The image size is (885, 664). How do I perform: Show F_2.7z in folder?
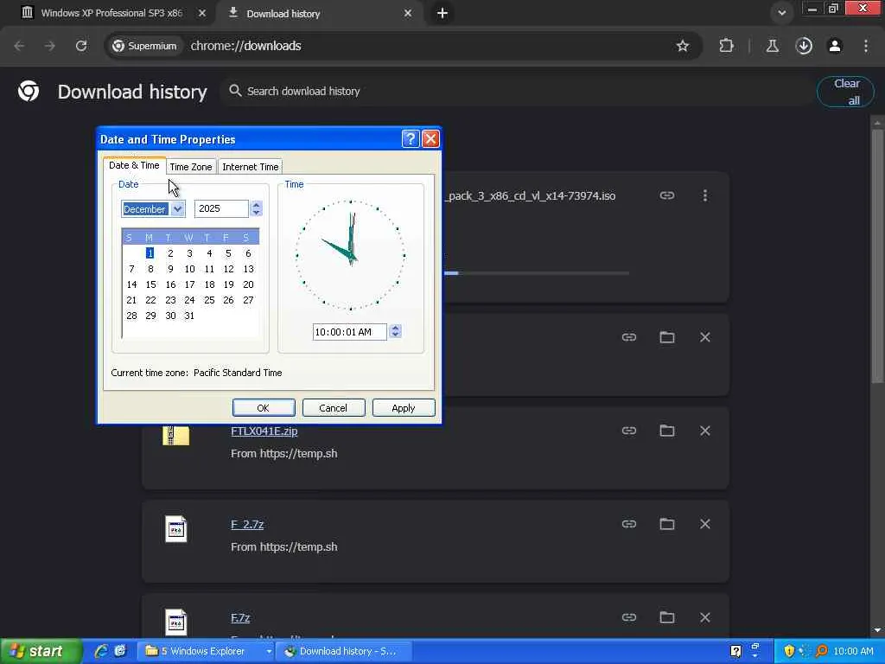coord(667,524)
